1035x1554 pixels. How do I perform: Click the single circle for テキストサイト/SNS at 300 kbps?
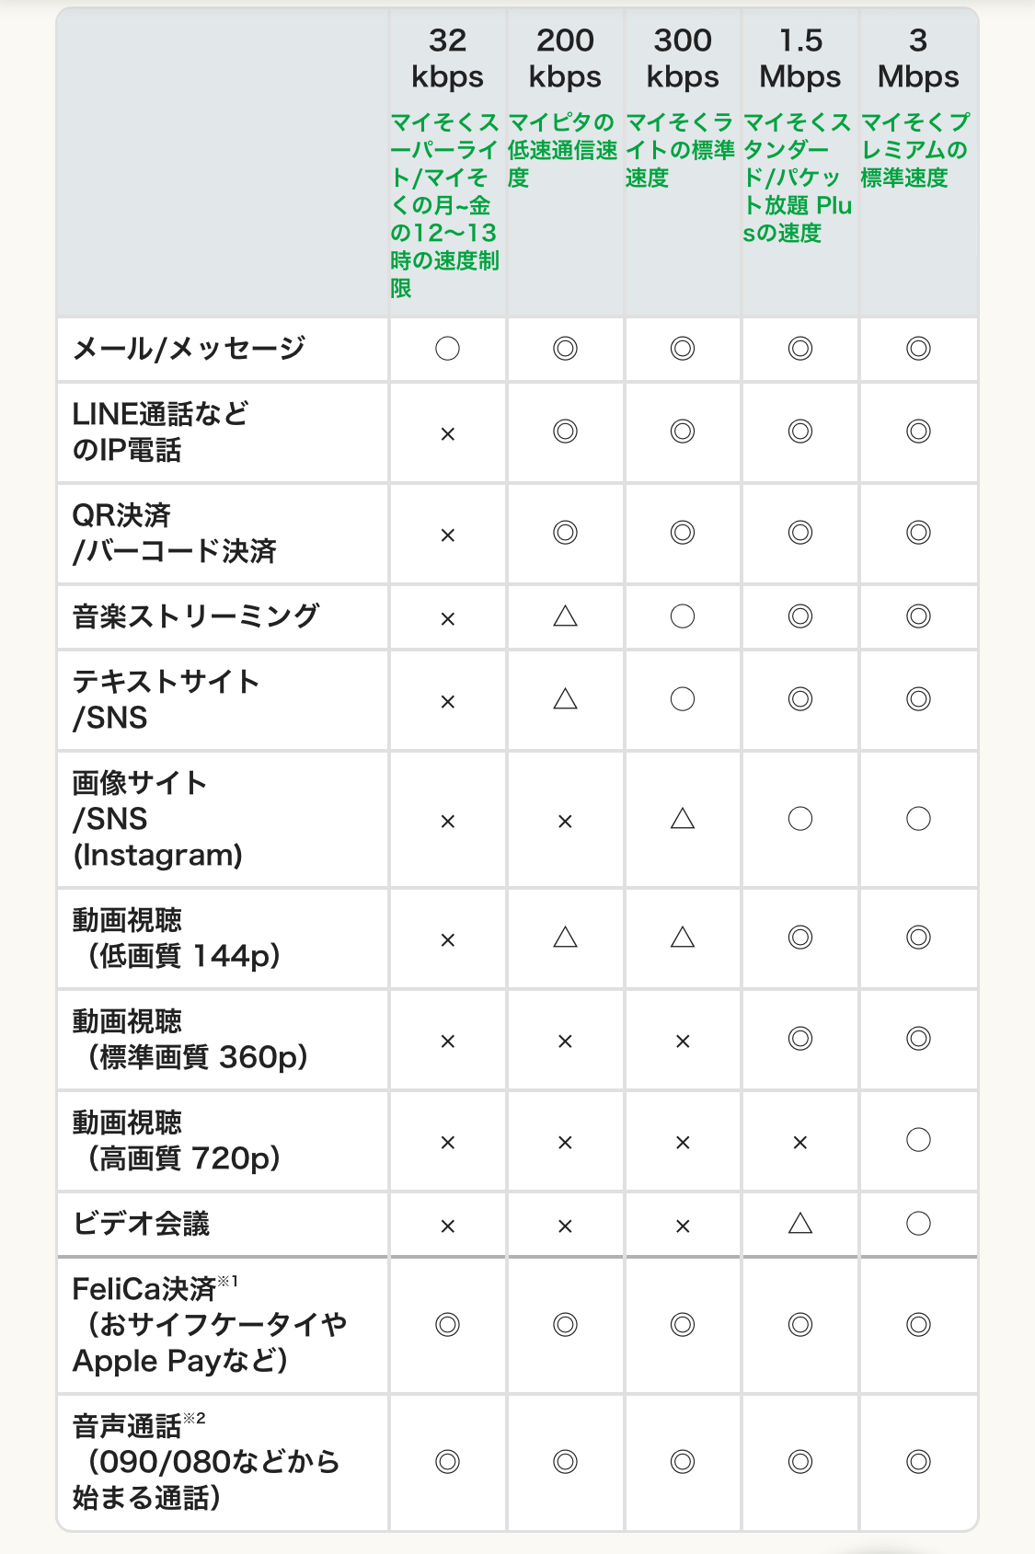683,699
